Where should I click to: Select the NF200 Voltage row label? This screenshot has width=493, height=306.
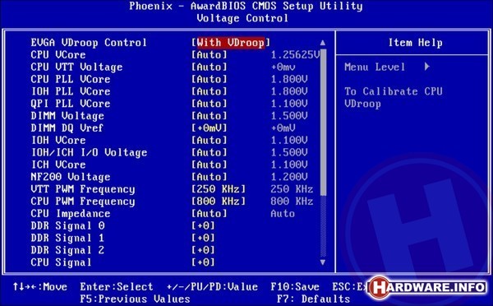pyautogui.click(x=71, y=177)
